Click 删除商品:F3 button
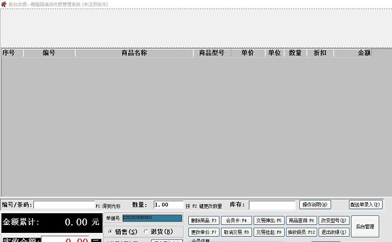The image size is (392, 242). pos(204,220)
